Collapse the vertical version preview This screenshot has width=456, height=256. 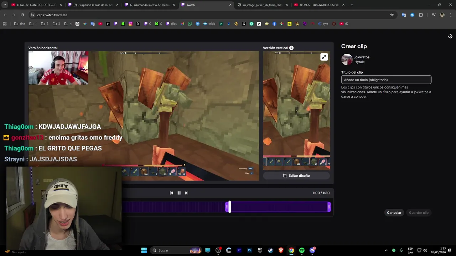pyautogui.click(x=324, y=57)
